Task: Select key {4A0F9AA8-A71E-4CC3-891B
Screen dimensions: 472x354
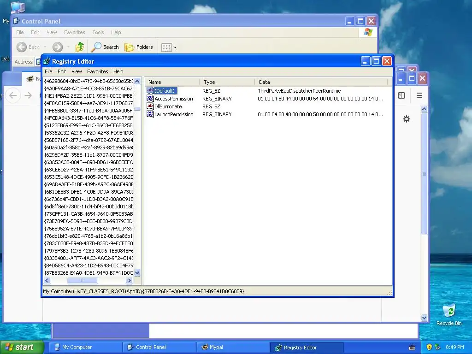Action: [x=89, y=88]
